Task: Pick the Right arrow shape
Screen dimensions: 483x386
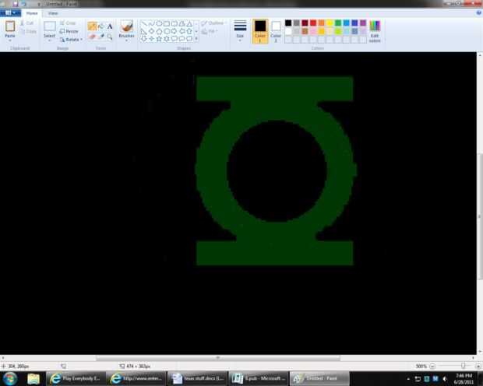Action: point(175,31)
